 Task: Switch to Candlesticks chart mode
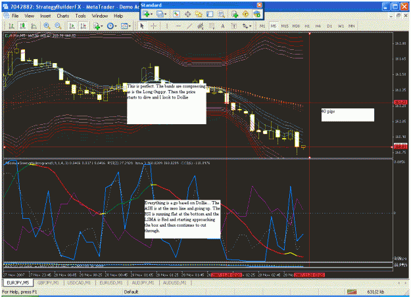(22, 26)
